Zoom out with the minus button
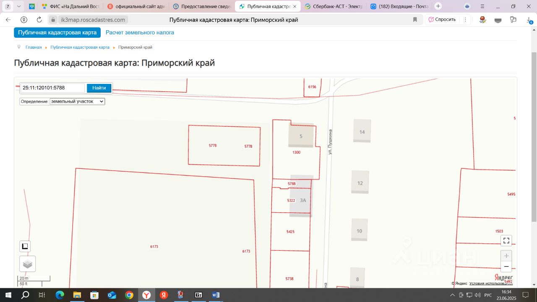Screen dimensions: 537x302 pos(506,266)
